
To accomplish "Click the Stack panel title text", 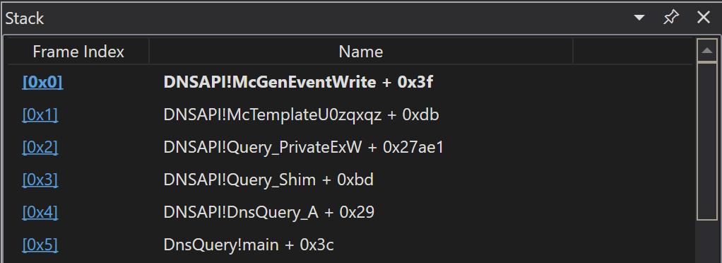I will point(25,18).
